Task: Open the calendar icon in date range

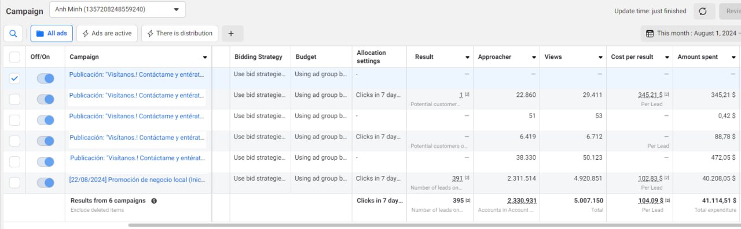Action: point(650,33)
